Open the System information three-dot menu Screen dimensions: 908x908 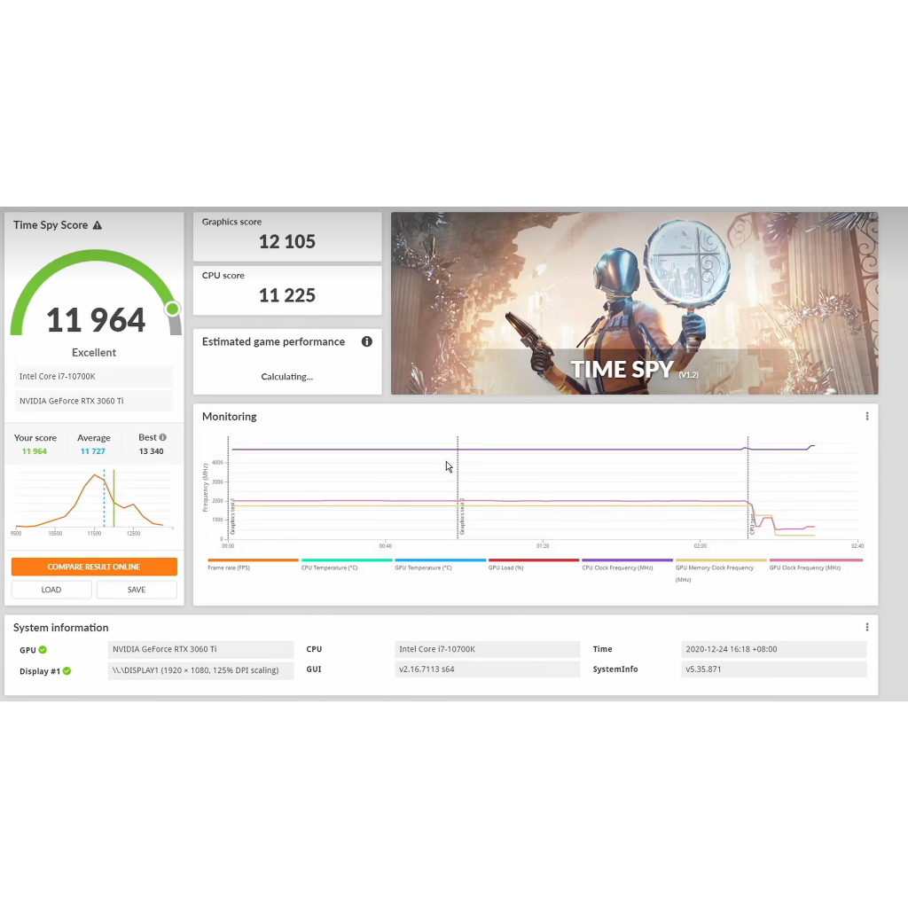(866, 627)
